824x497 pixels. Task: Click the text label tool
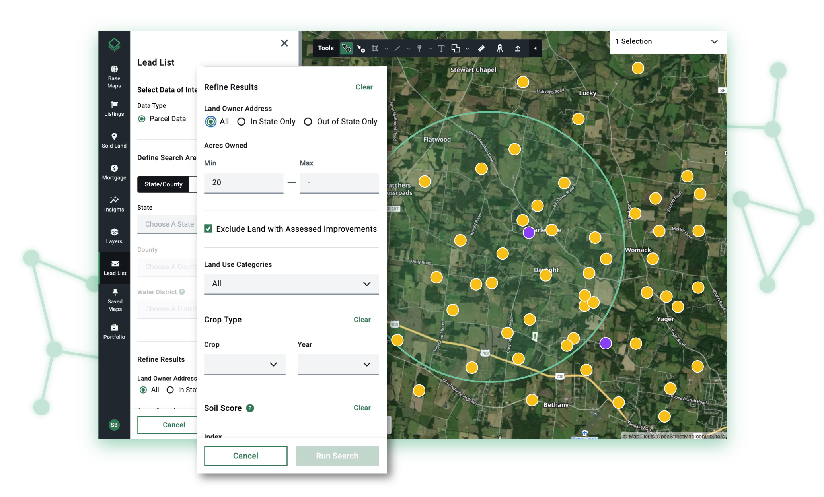441,49
